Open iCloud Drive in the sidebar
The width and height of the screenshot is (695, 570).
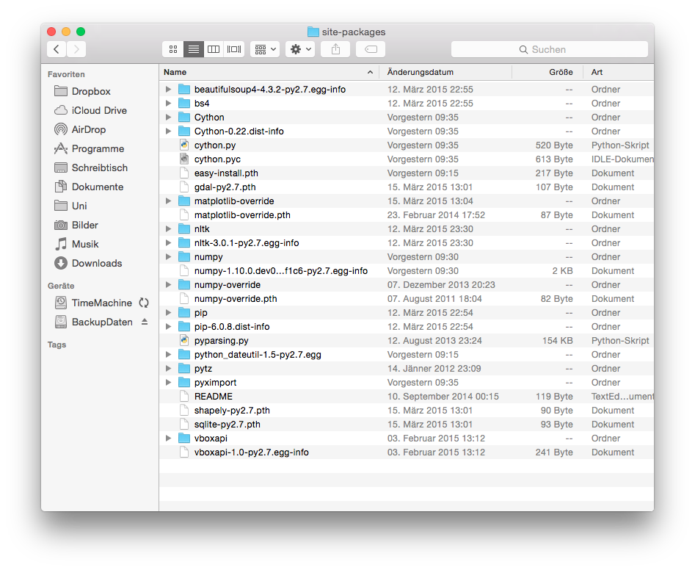pyautogui.click(x=90, y=110)
